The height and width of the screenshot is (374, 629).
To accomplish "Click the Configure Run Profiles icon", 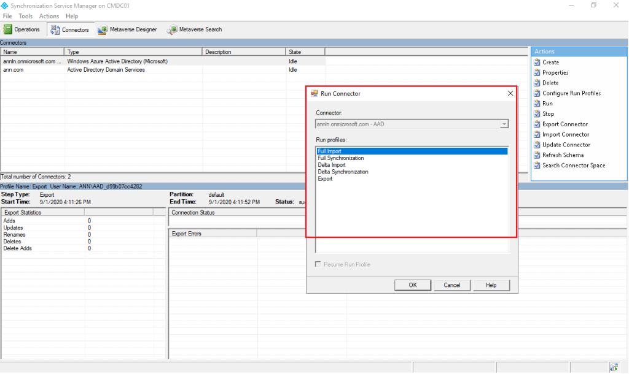I will point(537,93).
